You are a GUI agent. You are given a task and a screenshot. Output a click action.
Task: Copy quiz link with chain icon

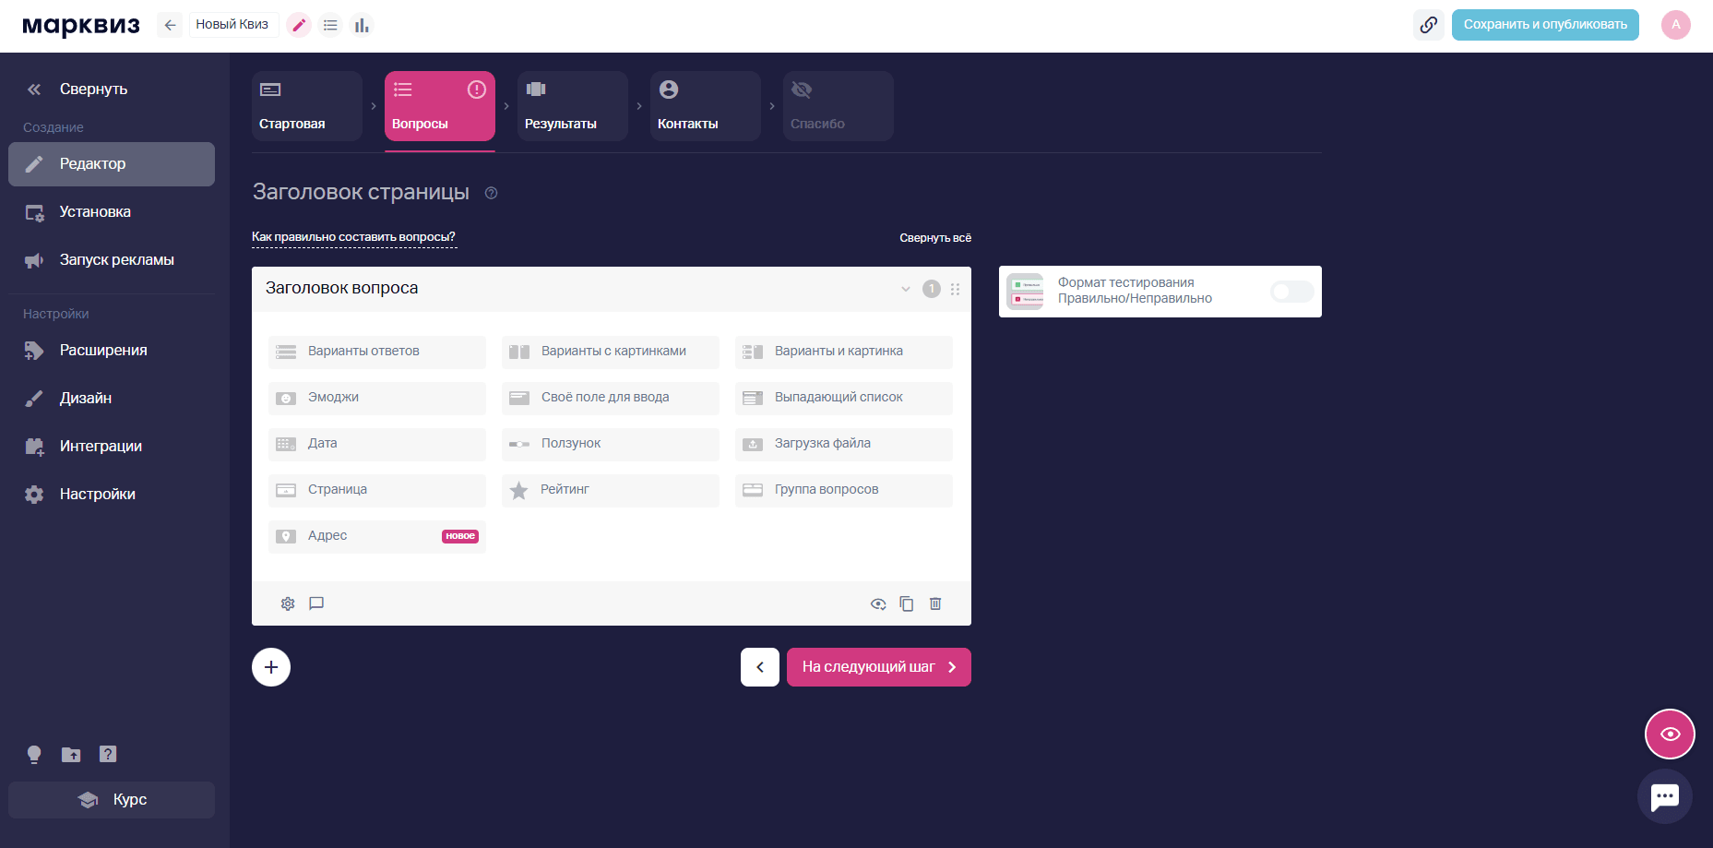click(x=1428, y=25)
